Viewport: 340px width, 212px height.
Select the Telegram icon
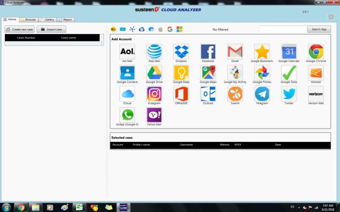pos(262,94)
